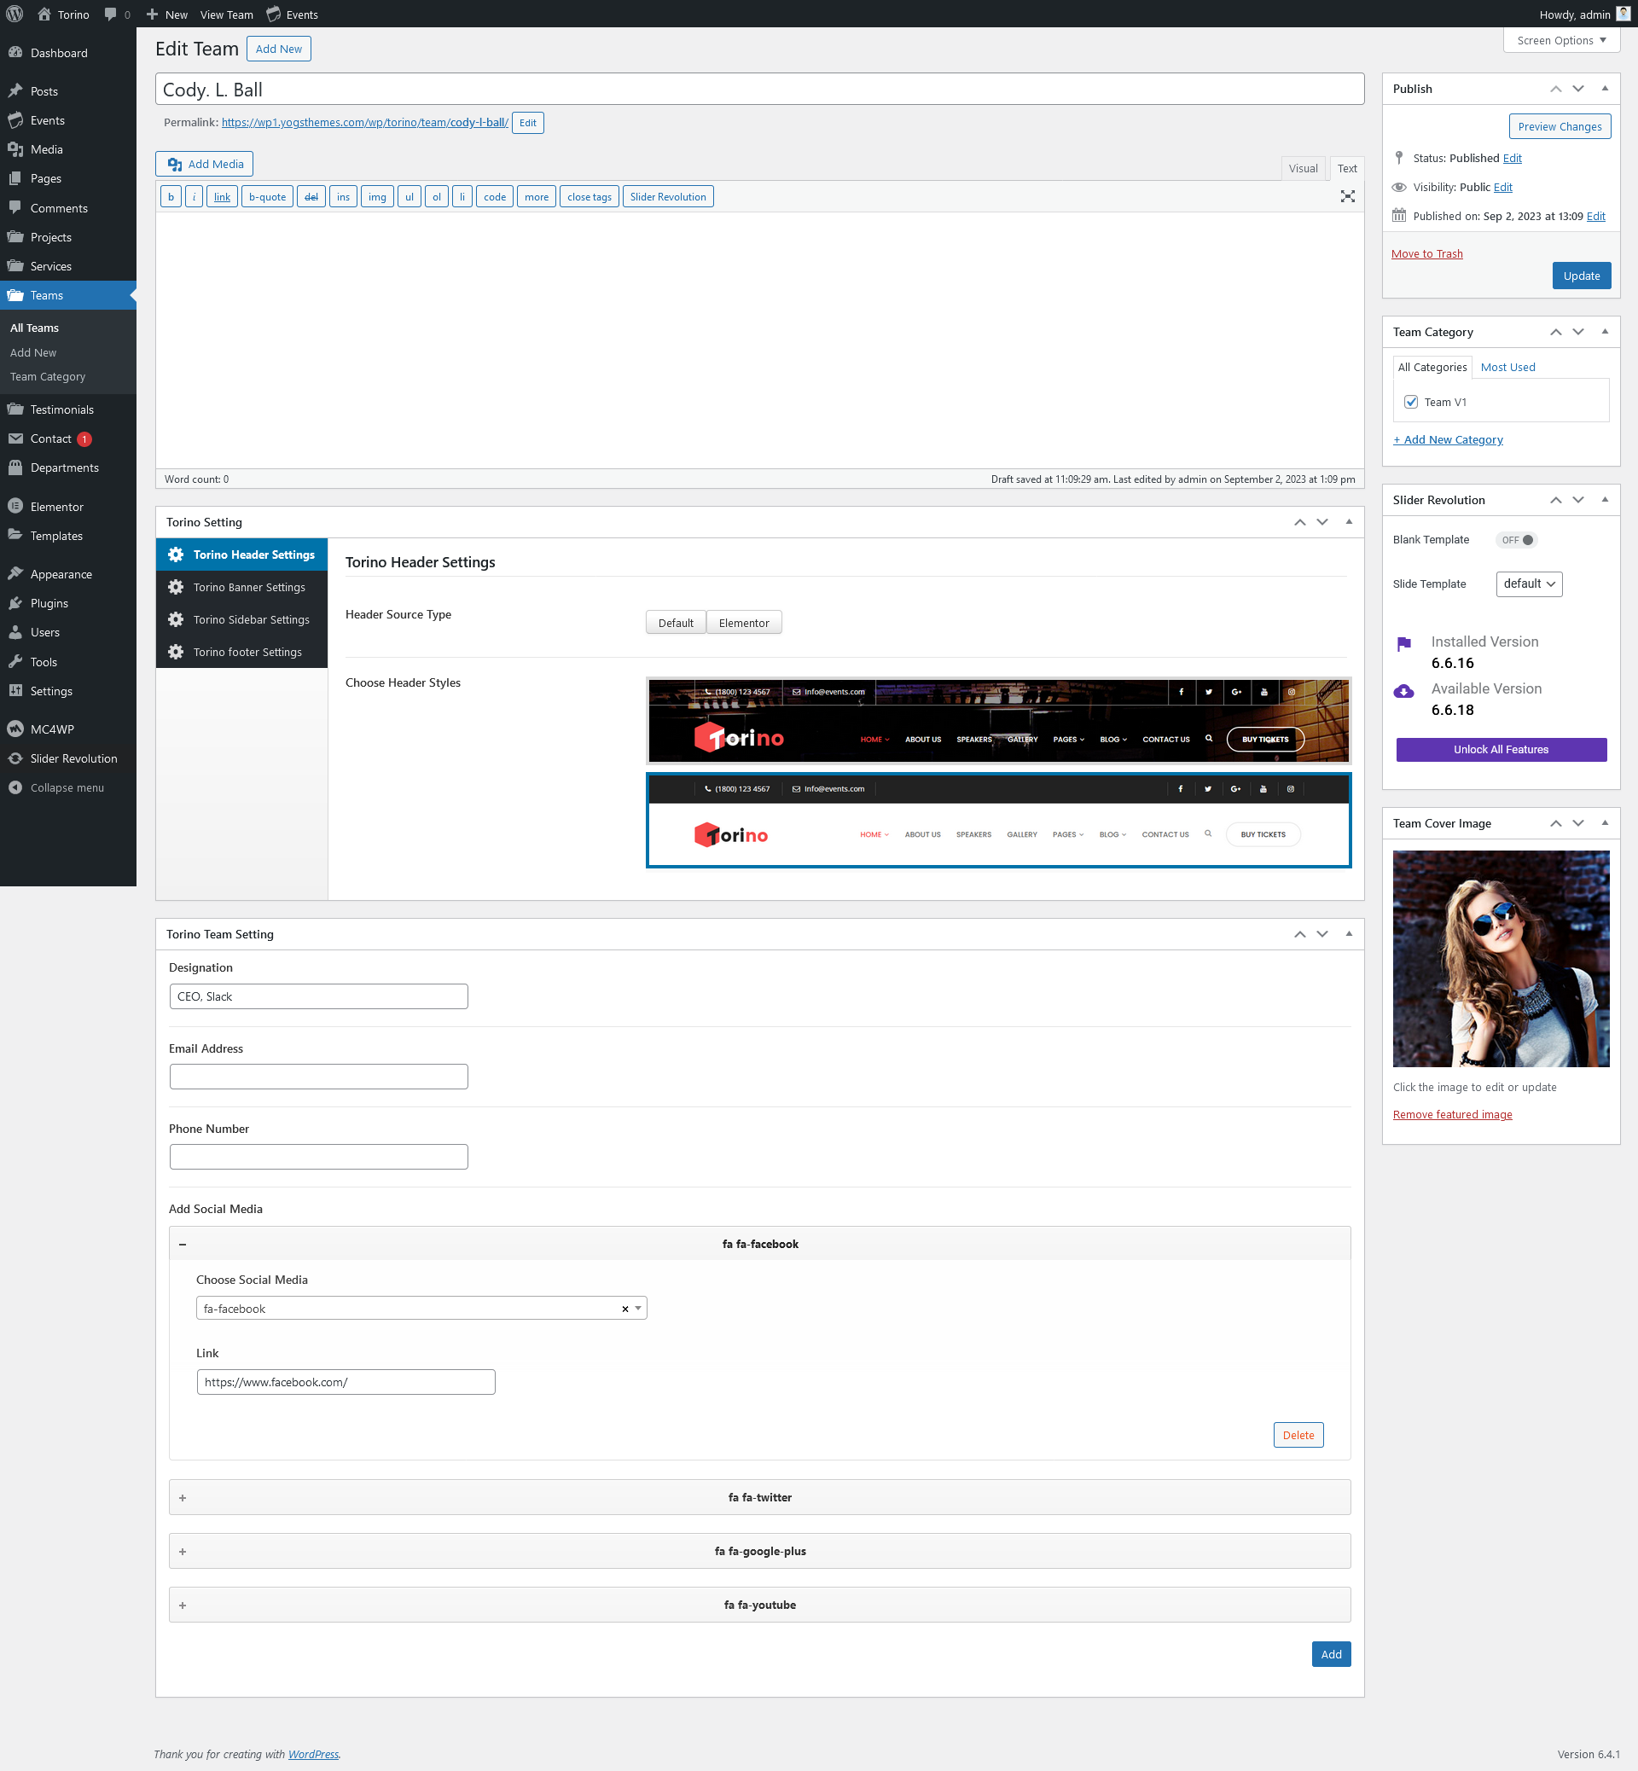1638x1771 pixels.
Task: Click the comments bubble in admin bar
Action: [x=111, y=15]
